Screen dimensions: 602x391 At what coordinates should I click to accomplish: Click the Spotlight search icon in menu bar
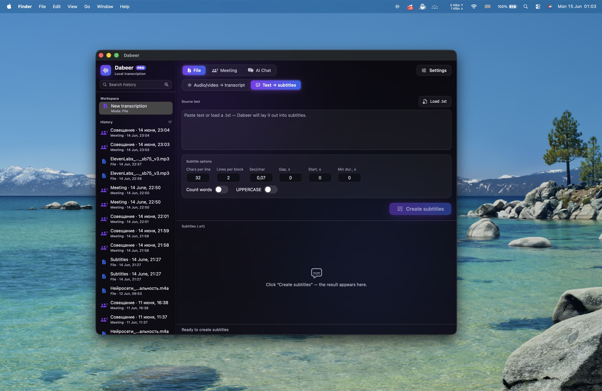click(x=526, y=6)
